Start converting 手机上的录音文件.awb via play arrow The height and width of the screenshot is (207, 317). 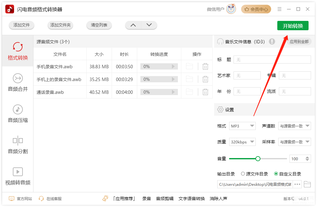(x=173, y=79)
